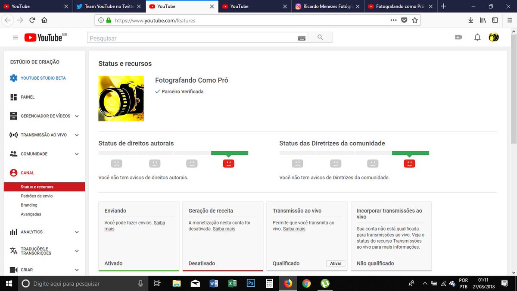
Task: Open Firefox library icon
Action: coord(483,20)
